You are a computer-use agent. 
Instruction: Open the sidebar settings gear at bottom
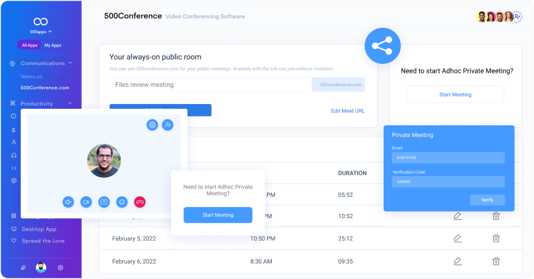(60, 267)
